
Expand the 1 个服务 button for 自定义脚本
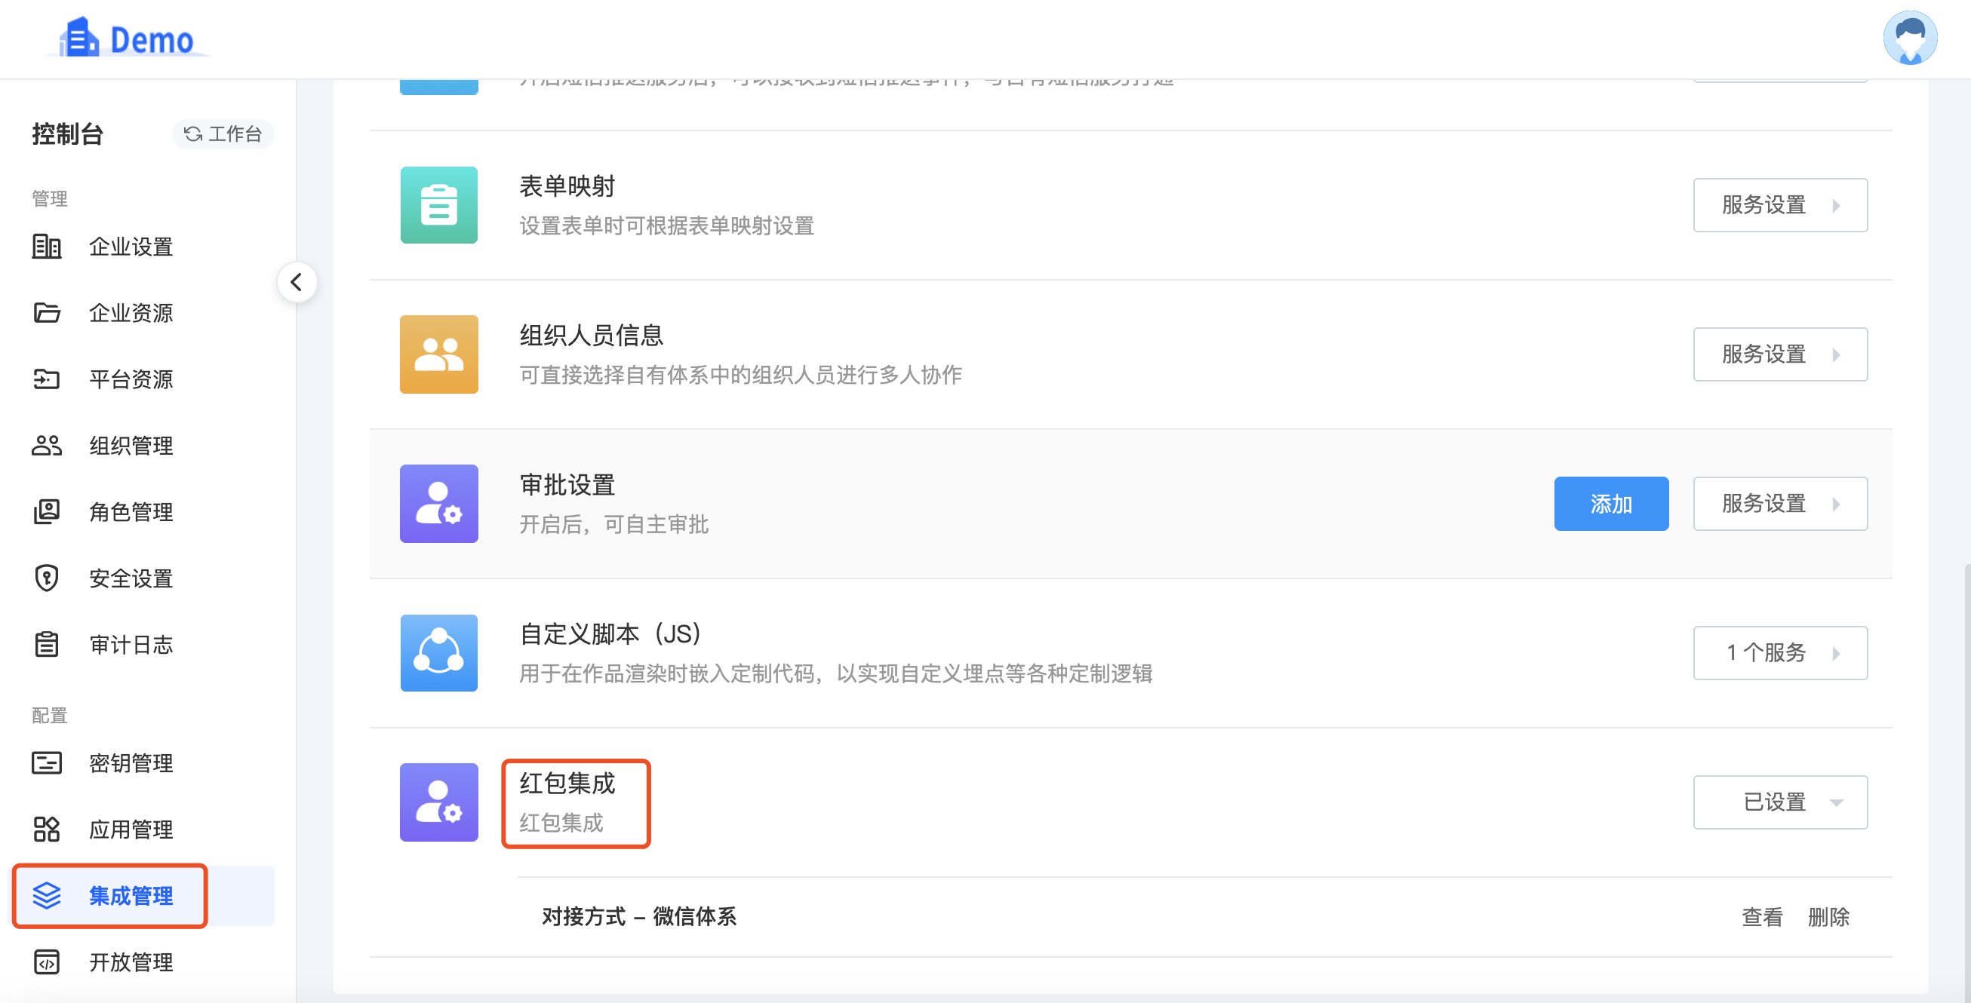tap(1780, 653)
